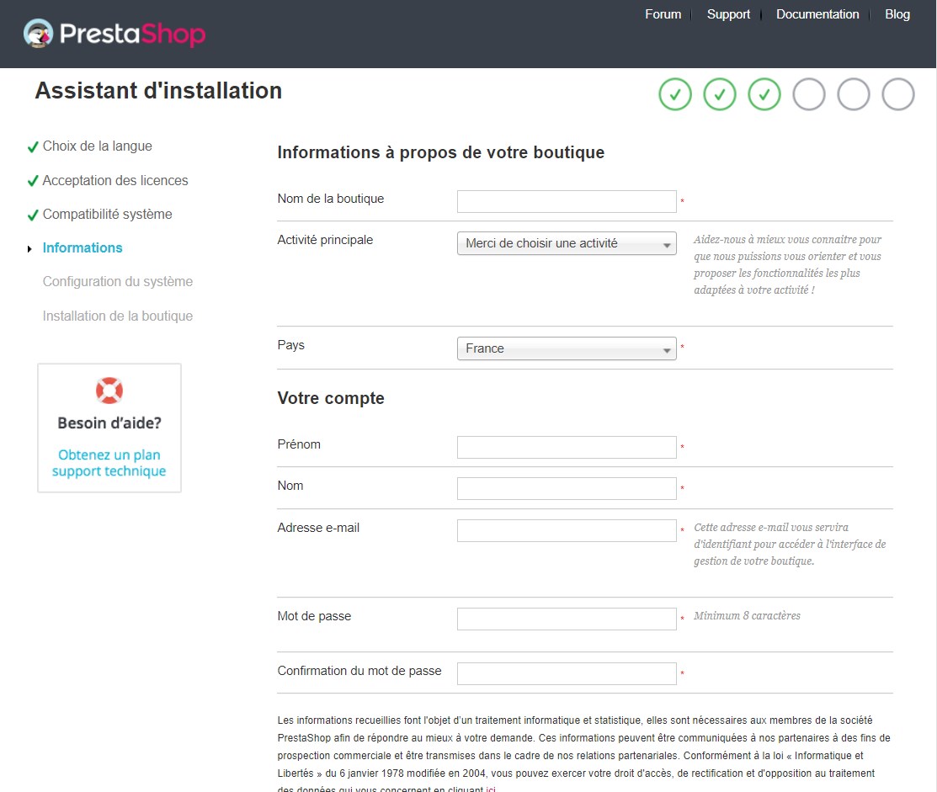Click arrow marker beside Informations step
937x792 pixels.
coord(29,248)
